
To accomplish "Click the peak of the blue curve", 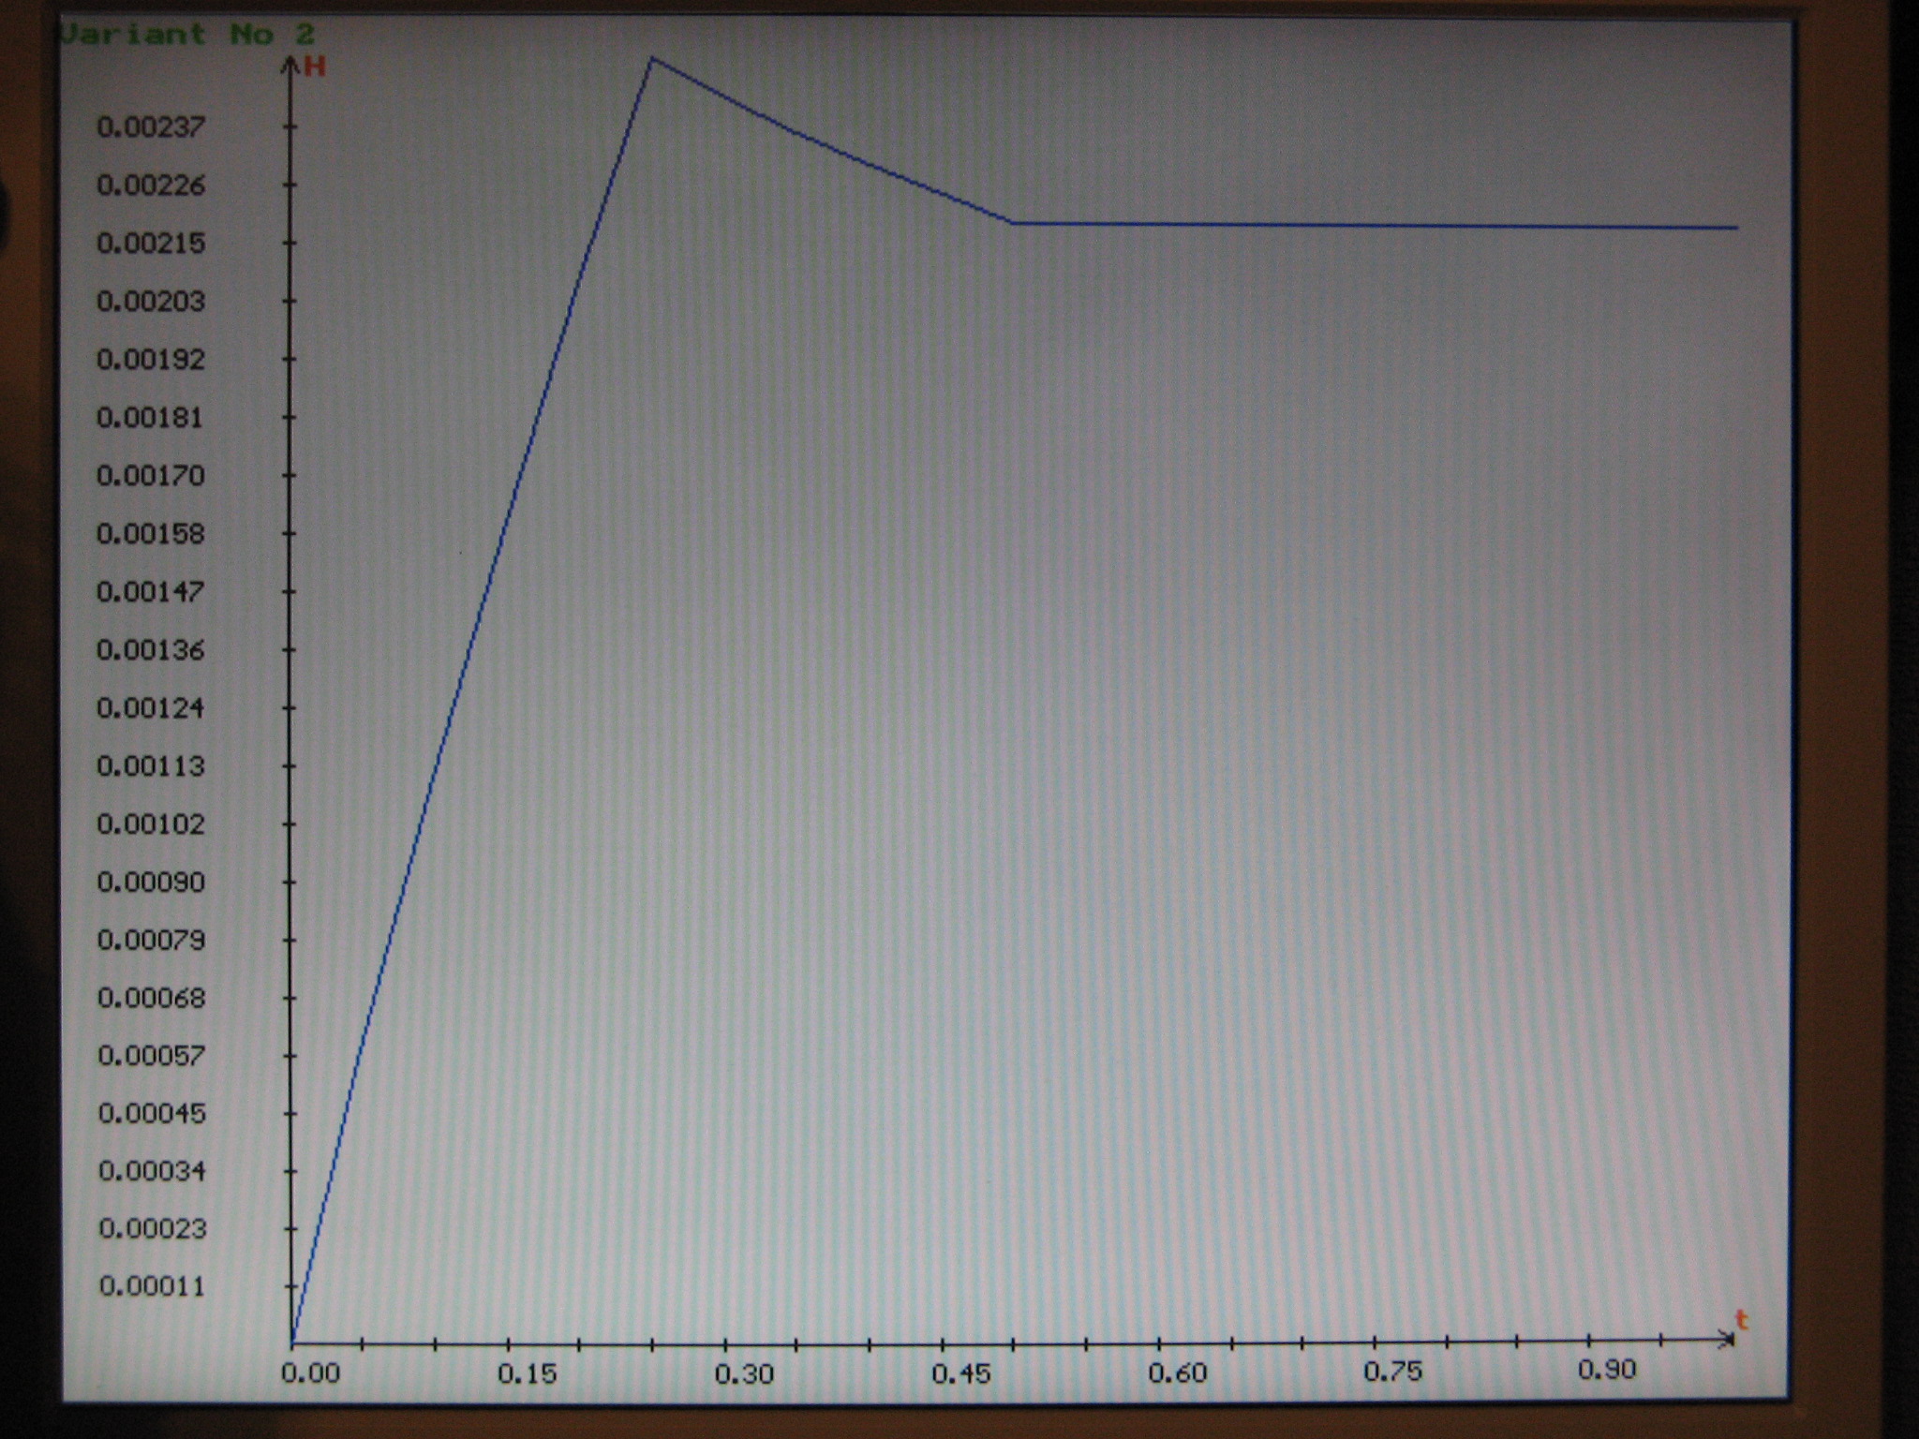I will 652,59.
